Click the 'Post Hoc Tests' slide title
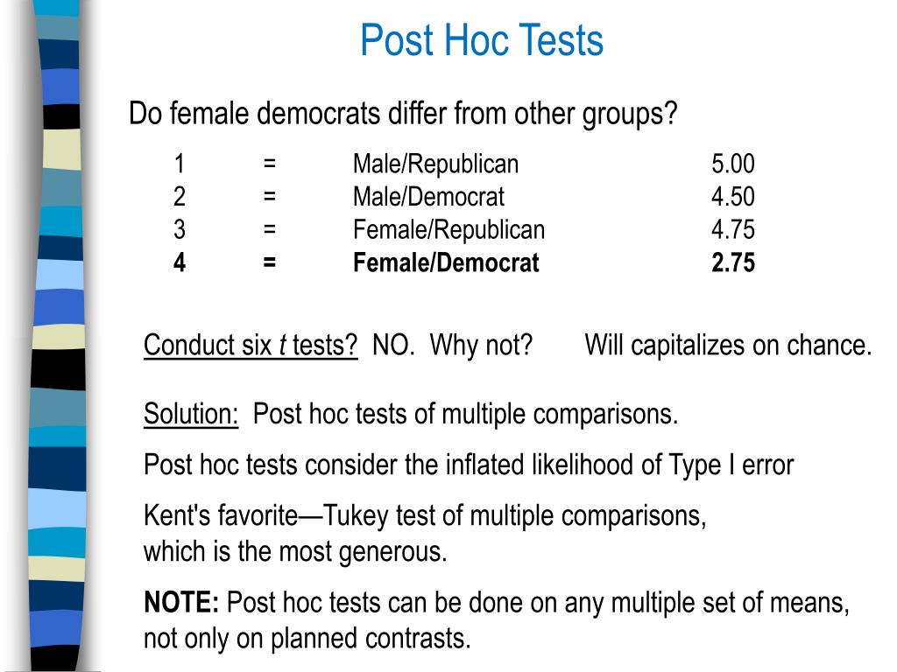Image resolution: width=897 pixels, height=672 pixels. pyautogui.click(x=482, y=40)
